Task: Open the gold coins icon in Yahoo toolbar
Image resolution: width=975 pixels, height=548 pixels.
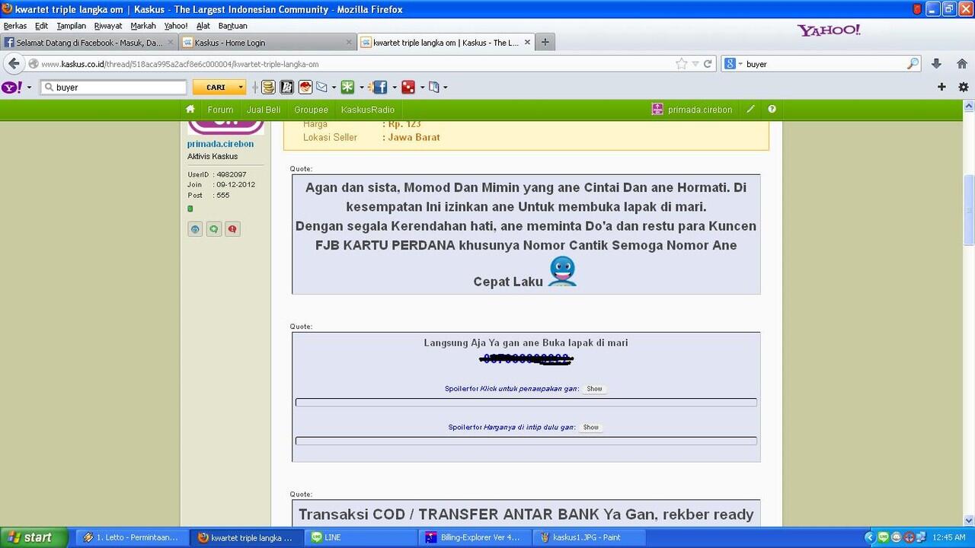Action: click(x=268, y=88)
